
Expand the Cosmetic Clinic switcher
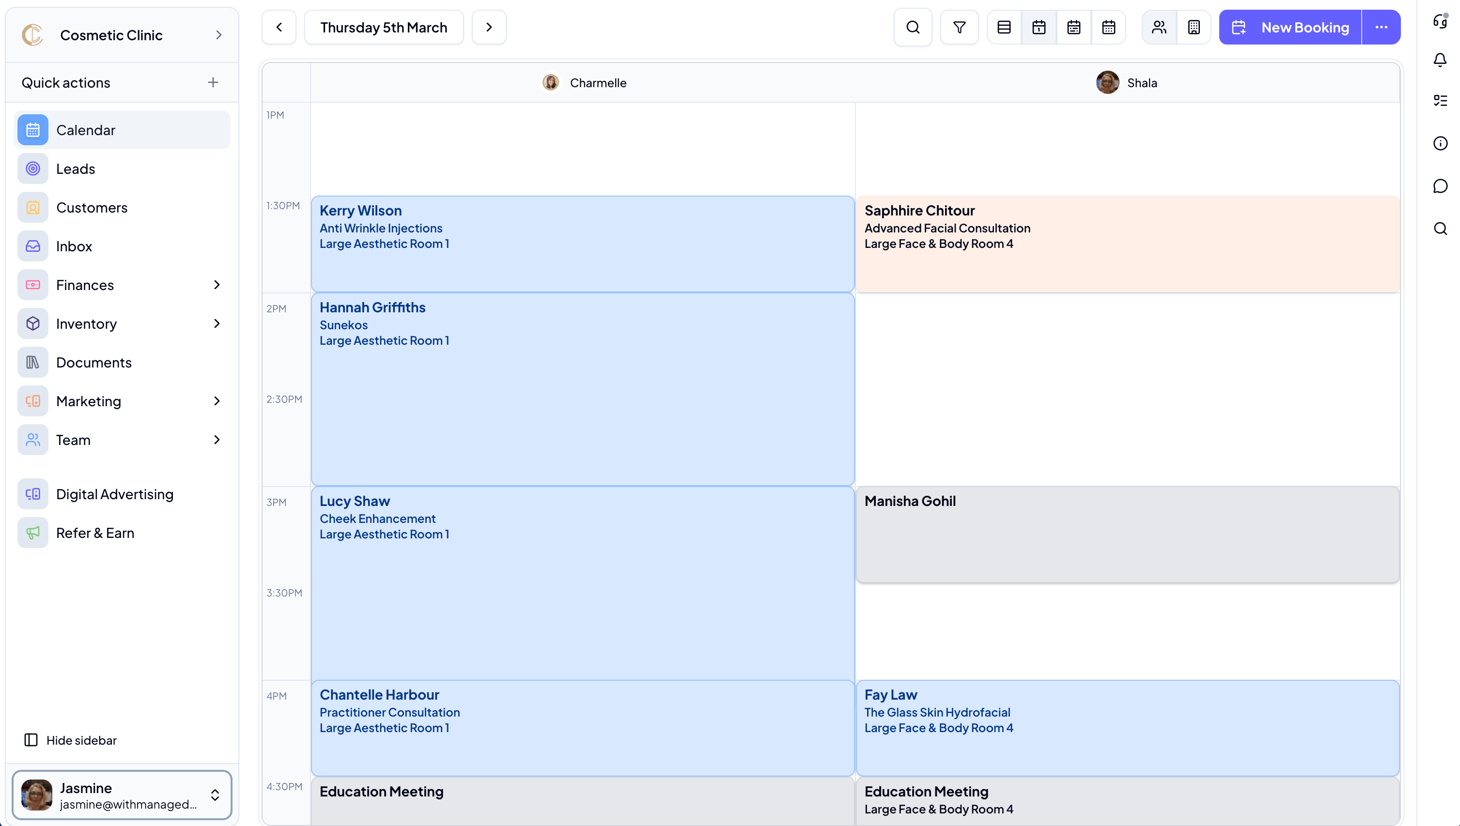(122, 35)
